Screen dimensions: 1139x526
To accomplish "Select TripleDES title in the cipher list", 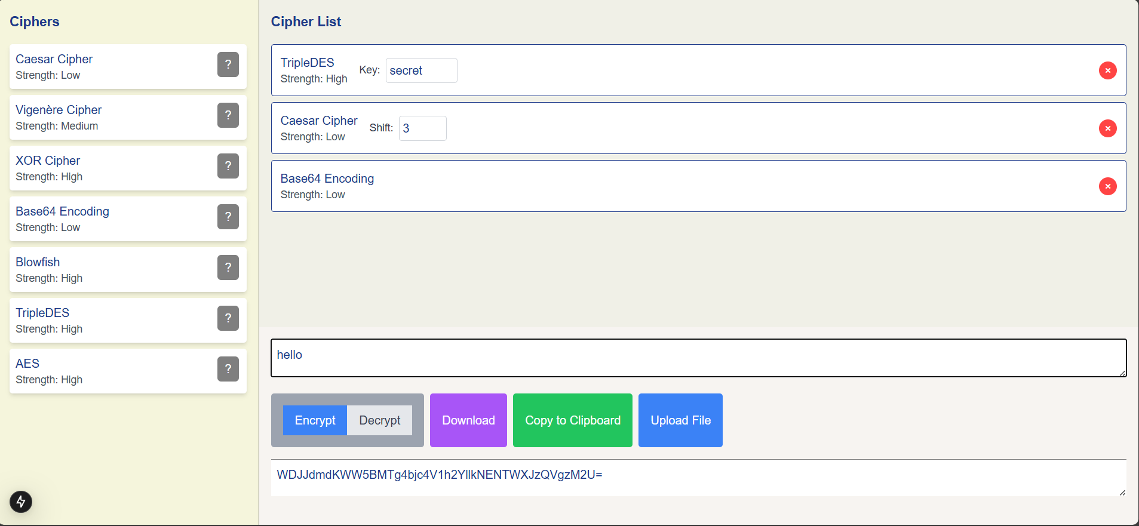I will (x=308, y=63).
